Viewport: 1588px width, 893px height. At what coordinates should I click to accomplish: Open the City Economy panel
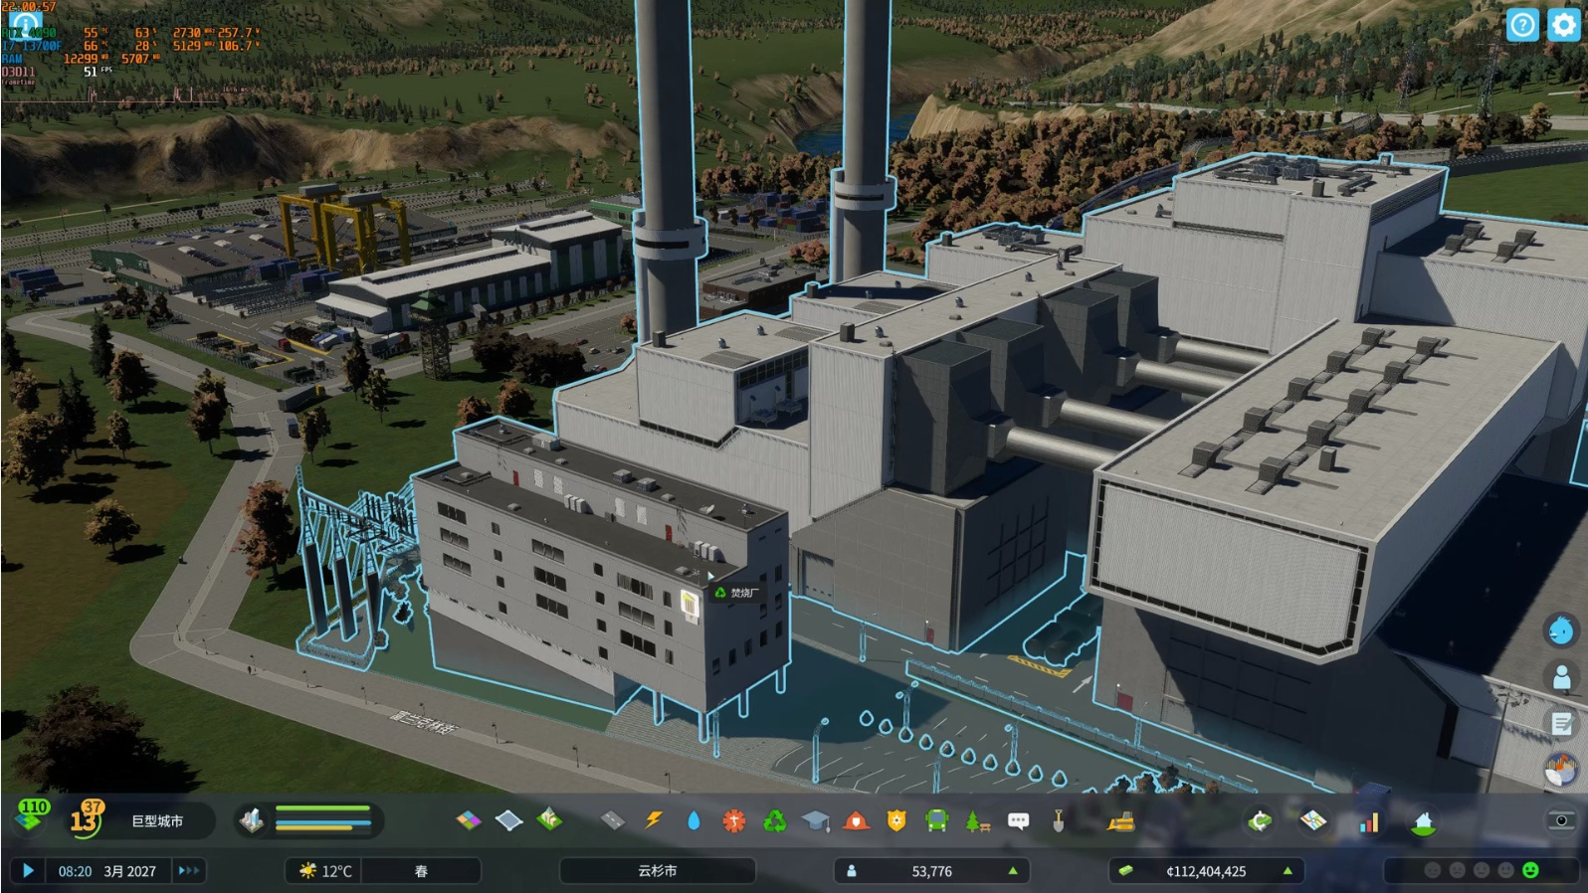click(1260, 820)
